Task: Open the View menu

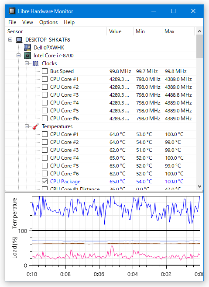Action: click(x=27, y=22)
